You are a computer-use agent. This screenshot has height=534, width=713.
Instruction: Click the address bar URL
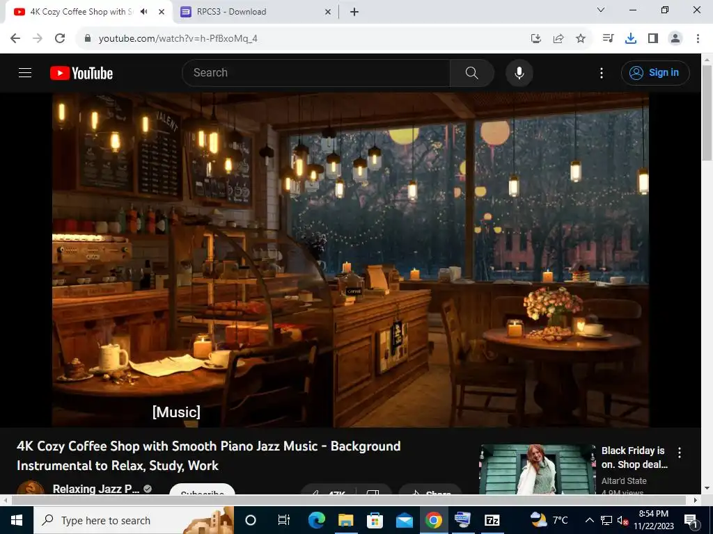click(178, 39)
